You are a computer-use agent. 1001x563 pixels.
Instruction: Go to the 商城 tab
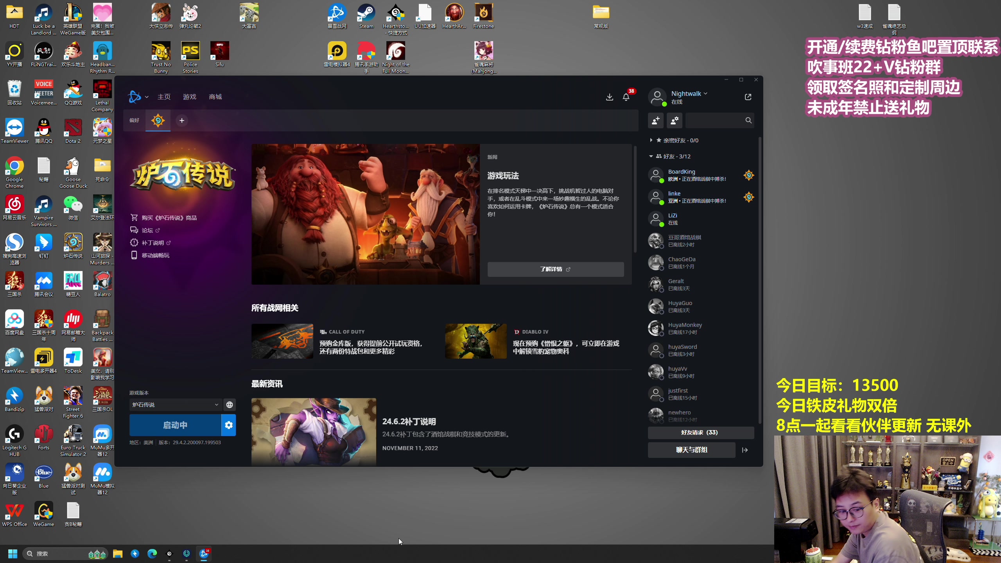pyautogui.click(x=215, y=97)
